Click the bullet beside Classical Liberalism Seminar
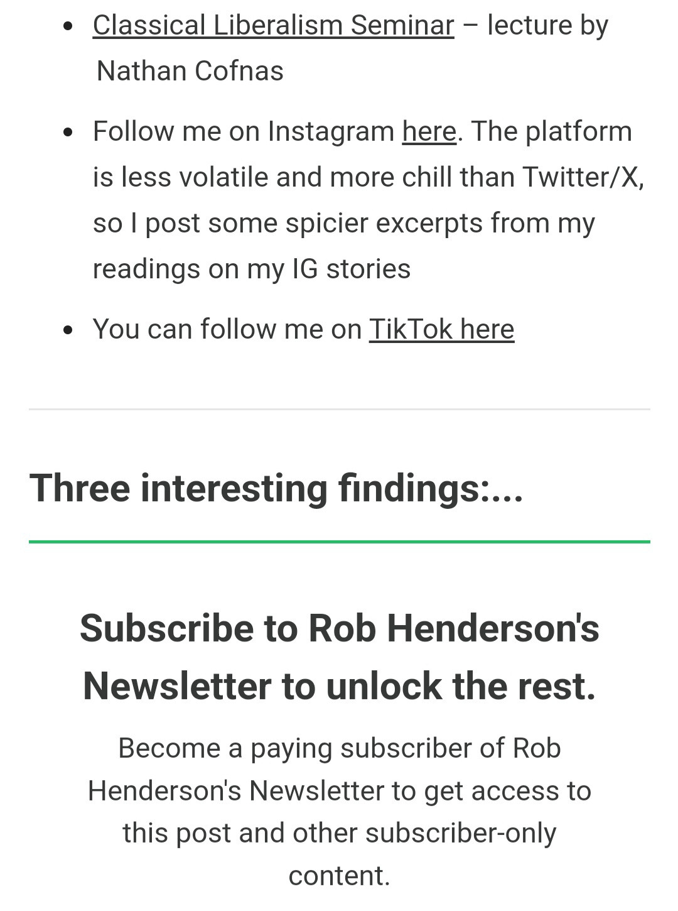678x911 pixels. [68, 27]
